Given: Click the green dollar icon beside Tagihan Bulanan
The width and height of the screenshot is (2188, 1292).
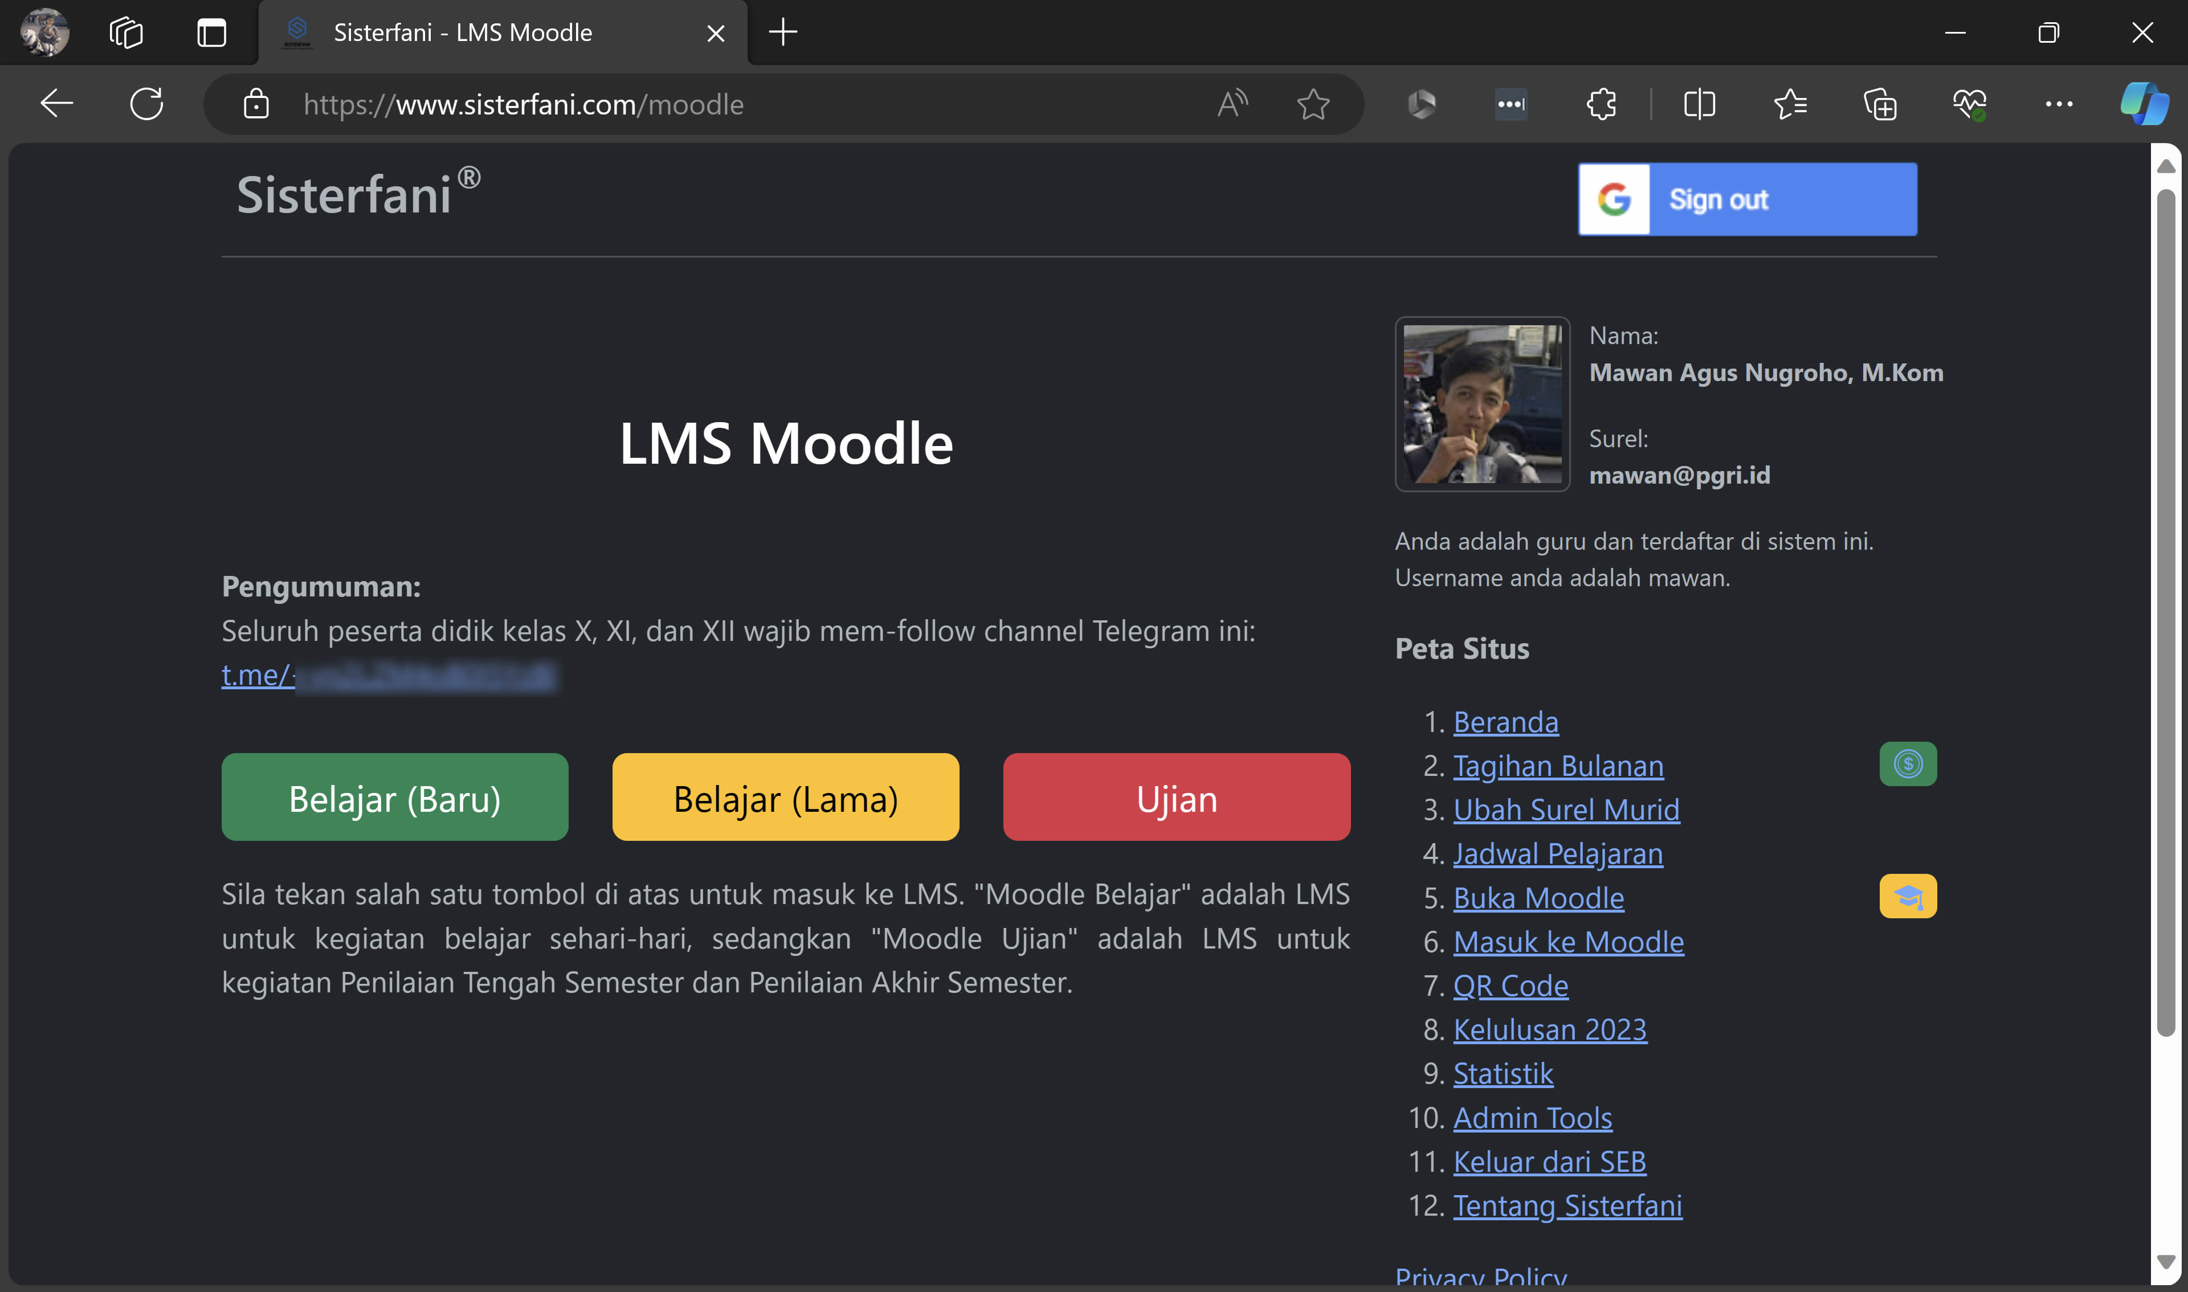Looking at the screenshot, I should [x=1907, y=763].
